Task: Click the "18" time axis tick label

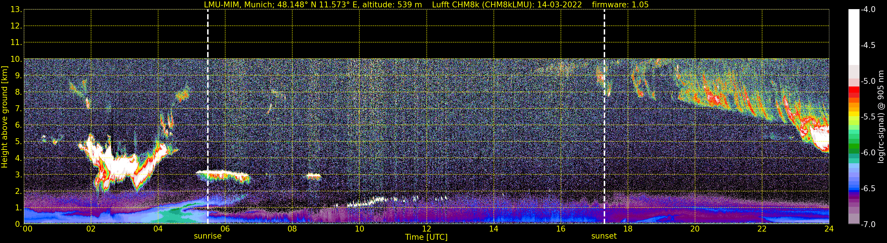Action: (628, 229)
